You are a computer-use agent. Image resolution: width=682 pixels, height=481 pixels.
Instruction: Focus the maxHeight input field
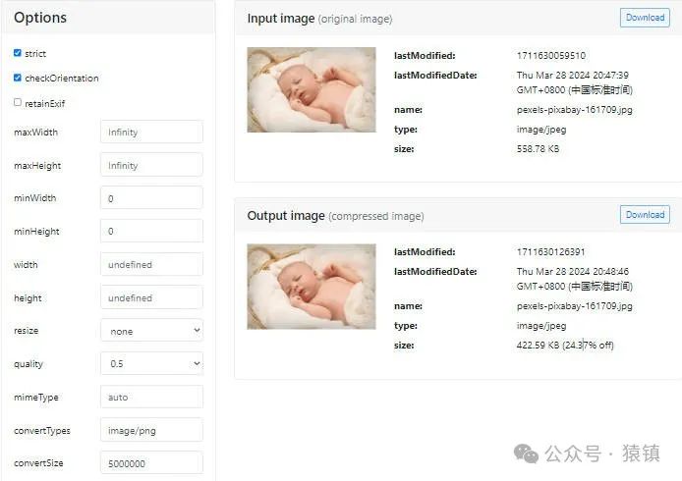pyautogui.click(x=151, y=165)
